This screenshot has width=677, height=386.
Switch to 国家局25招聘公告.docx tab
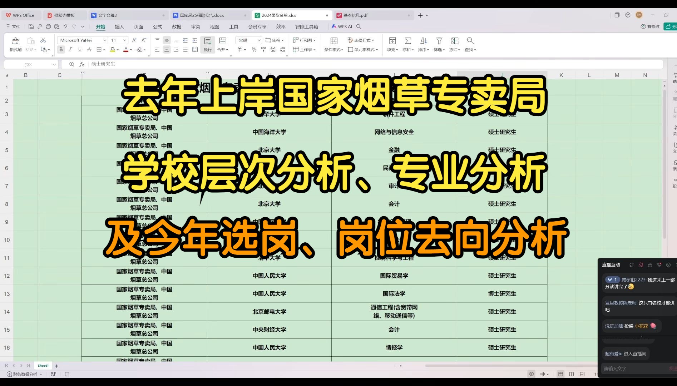point(209,15)
